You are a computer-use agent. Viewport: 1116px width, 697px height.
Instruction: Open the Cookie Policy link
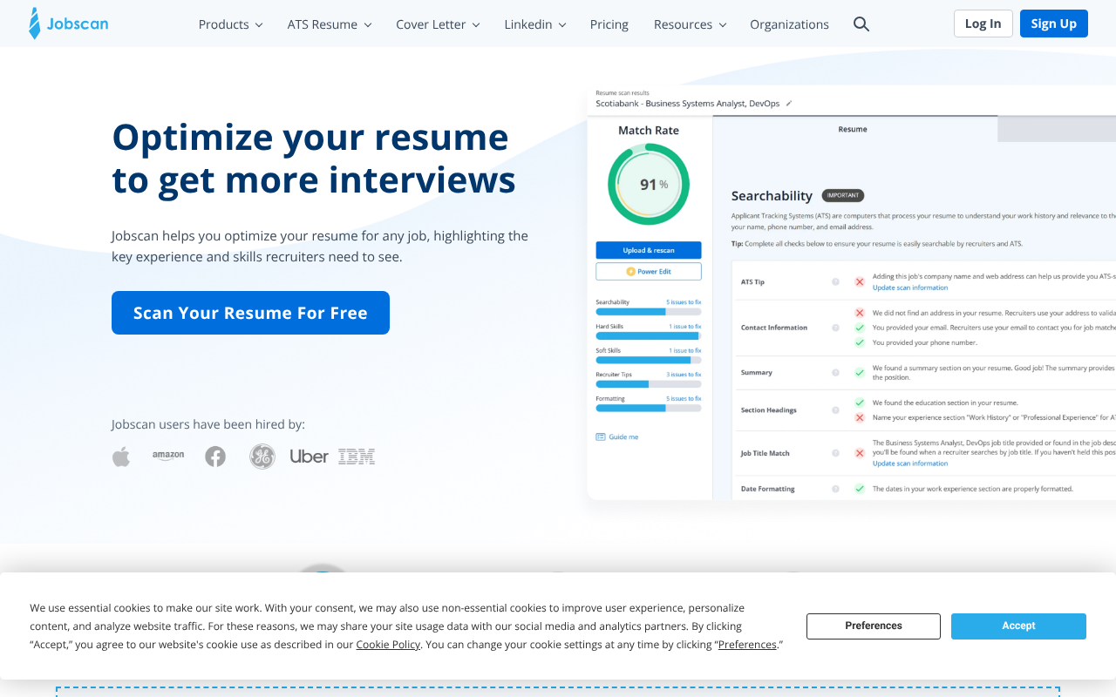pos(388,645)
